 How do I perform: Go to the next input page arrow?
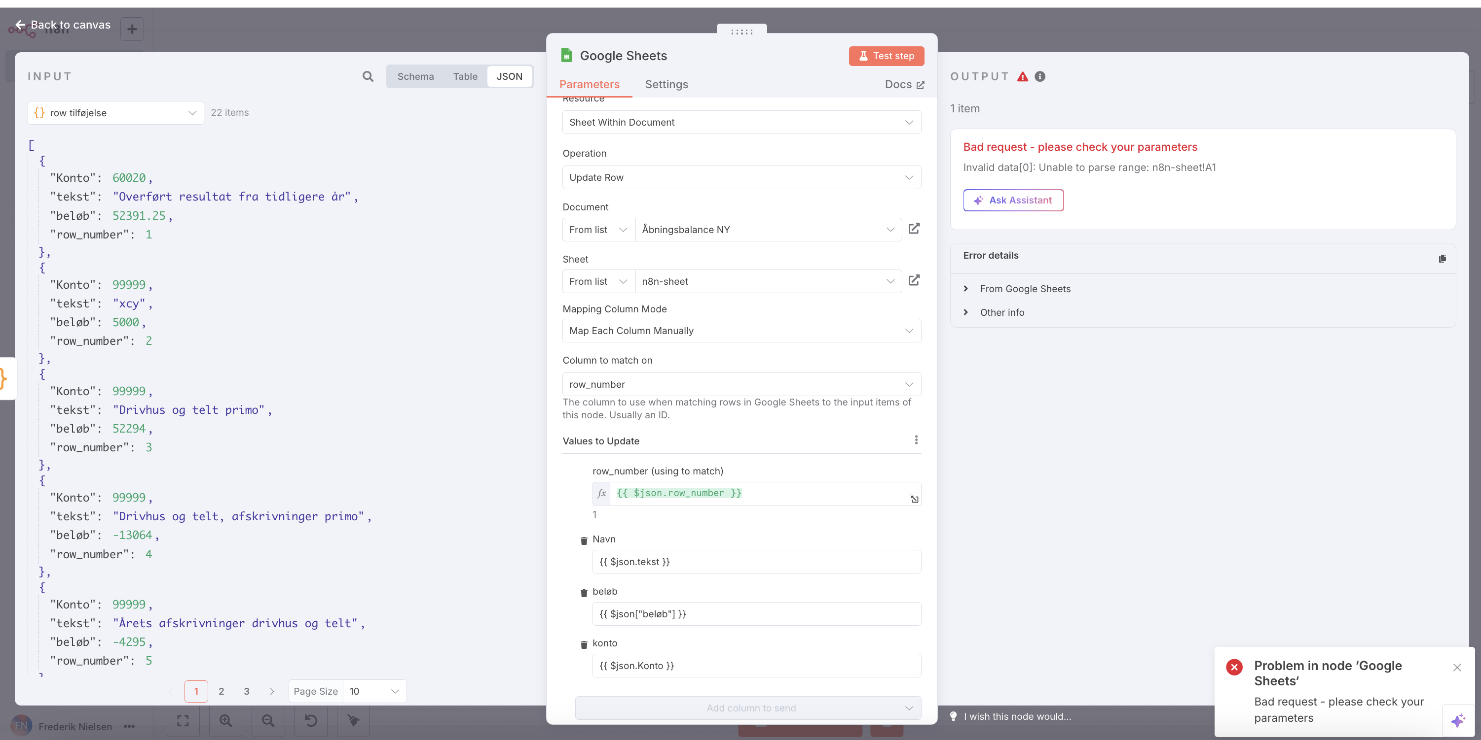click(272, 691)
